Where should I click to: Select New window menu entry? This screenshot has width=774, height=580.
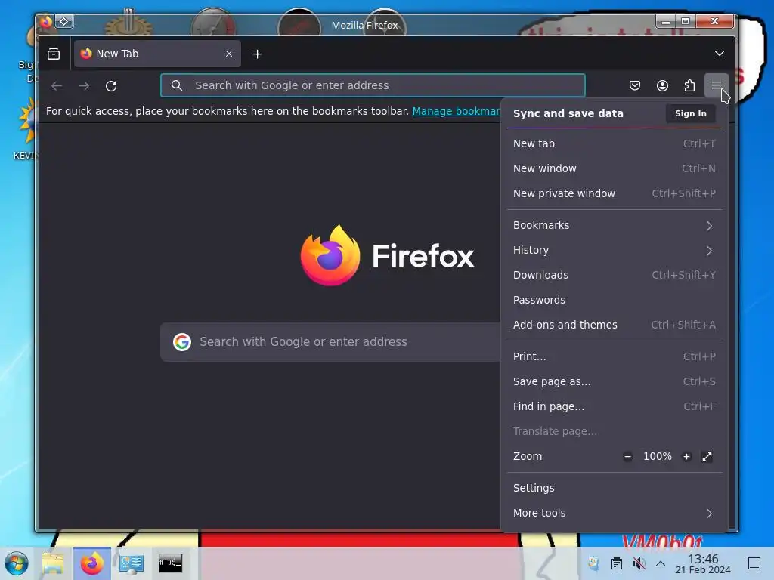pos(614,168)
